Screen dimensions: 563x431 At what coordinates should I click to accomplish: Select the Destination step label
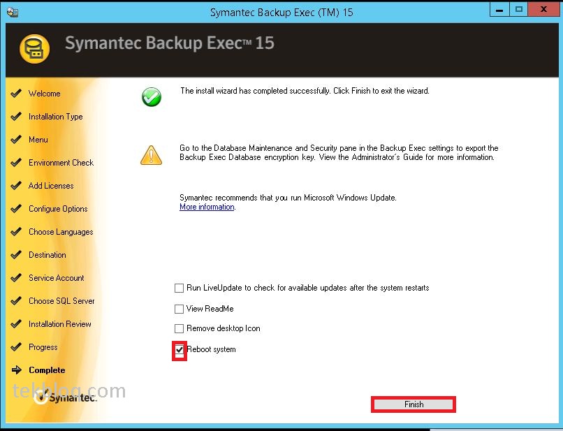(x=47, y=255)
